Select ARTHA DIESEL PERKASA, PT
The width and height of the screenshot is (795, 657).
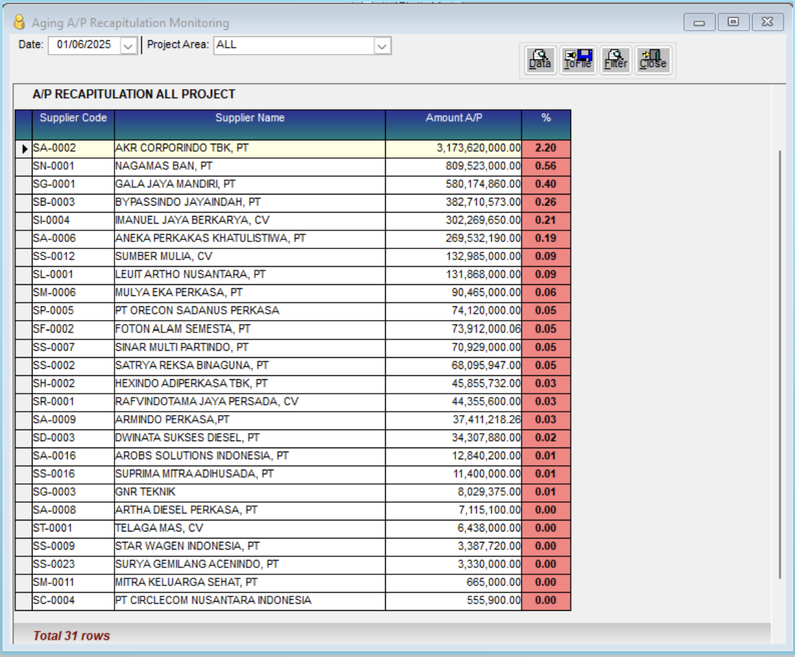(250, 511)
